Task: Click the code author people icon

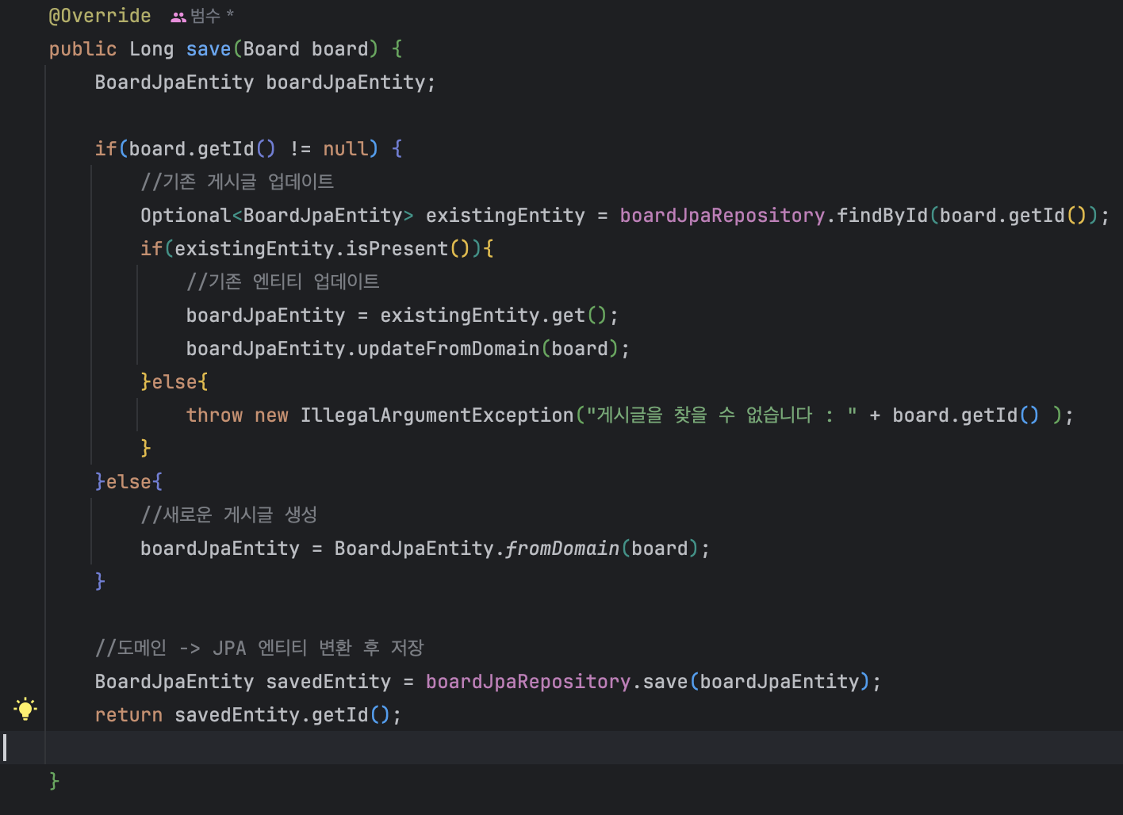Action: 178,17
